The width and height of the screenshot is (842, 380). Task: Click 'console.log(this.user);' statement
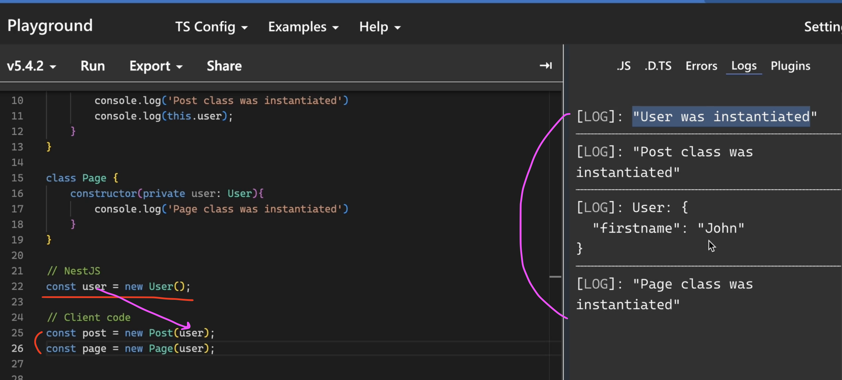coord(164,116)
